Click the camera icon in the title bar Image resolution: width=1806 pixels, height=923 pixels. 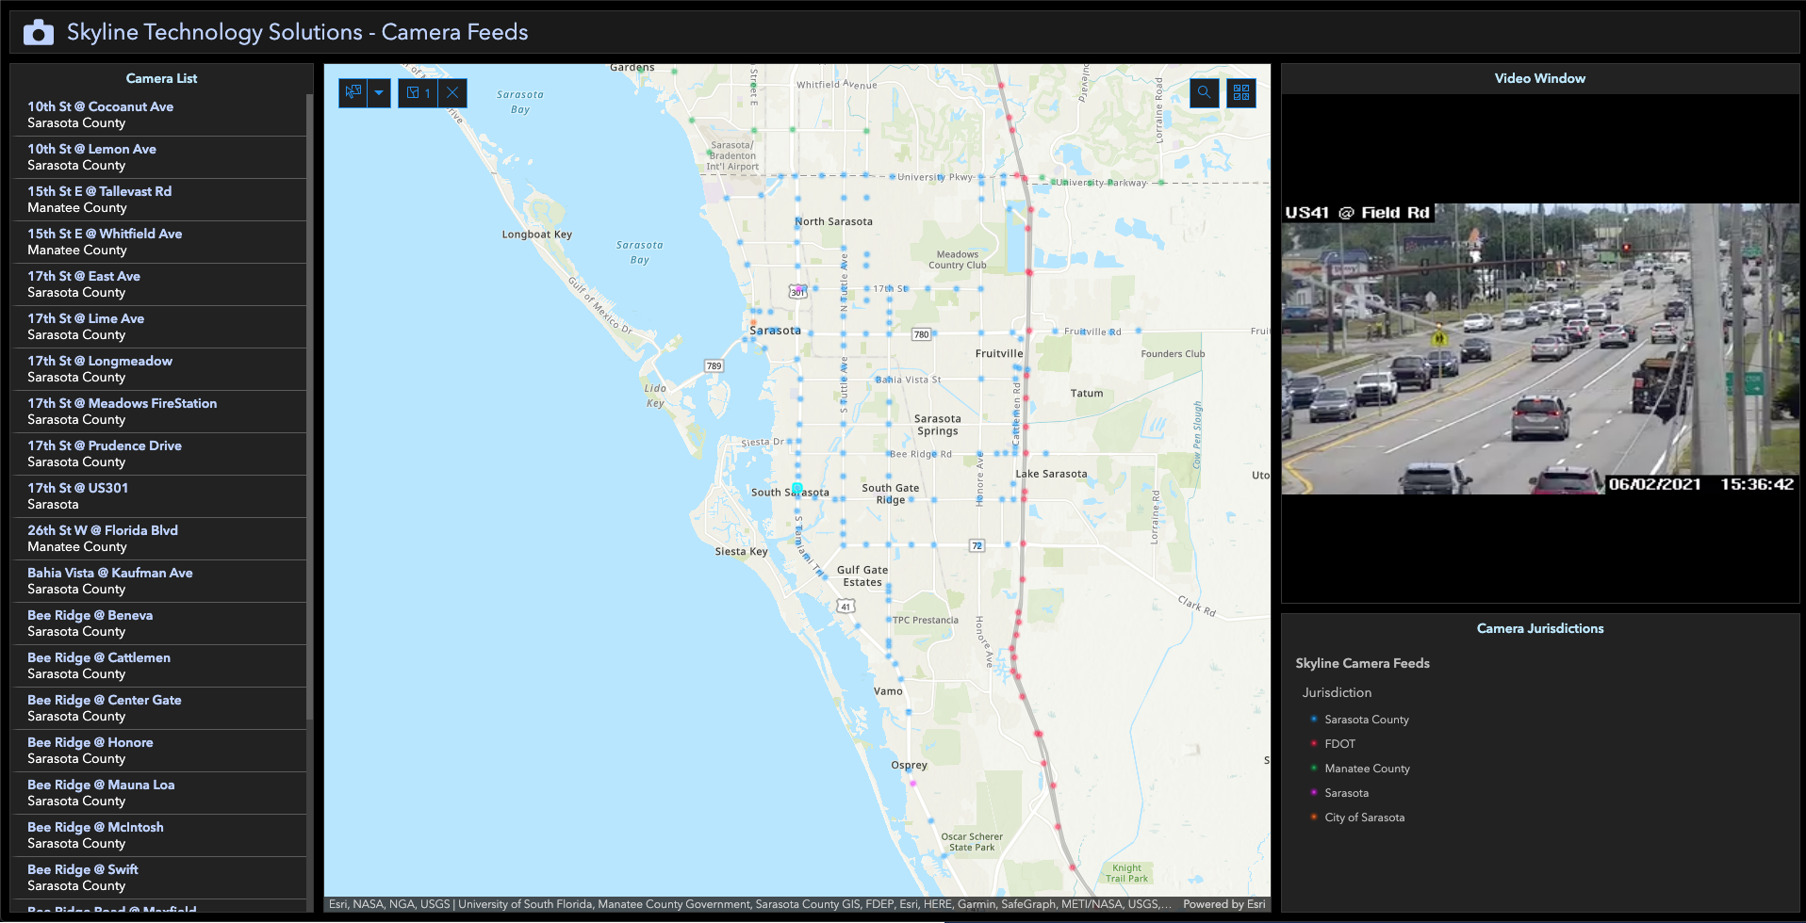(37, 31)
